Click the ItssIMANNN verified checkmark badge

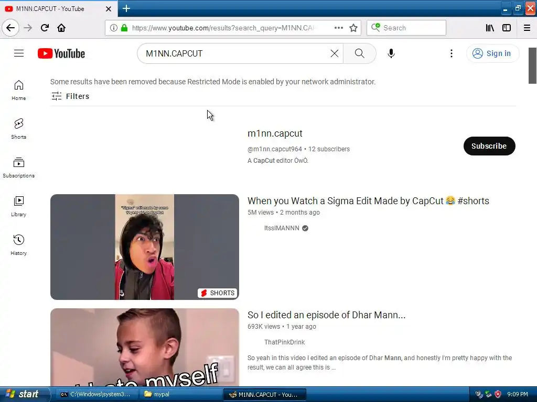click(x=305, y=228)
